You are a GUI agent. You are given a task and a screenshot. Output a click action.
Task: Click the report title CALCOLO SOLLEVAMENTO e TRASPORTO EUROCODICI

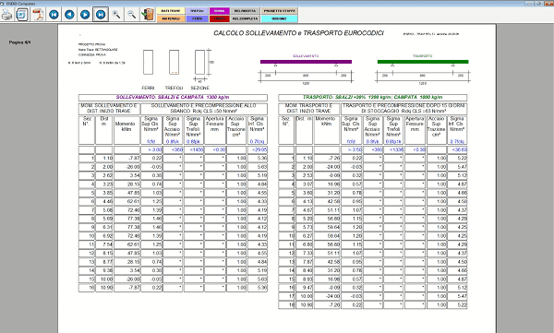coord(298,33)
